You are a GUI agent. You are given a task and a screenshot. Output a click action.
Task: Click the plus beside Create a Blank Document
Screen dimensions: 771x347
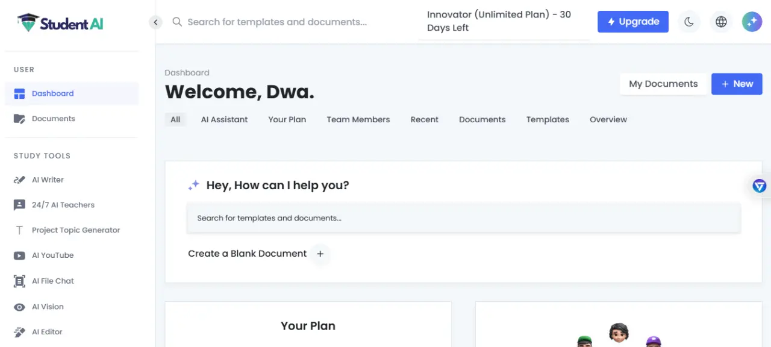coord(320,254)
